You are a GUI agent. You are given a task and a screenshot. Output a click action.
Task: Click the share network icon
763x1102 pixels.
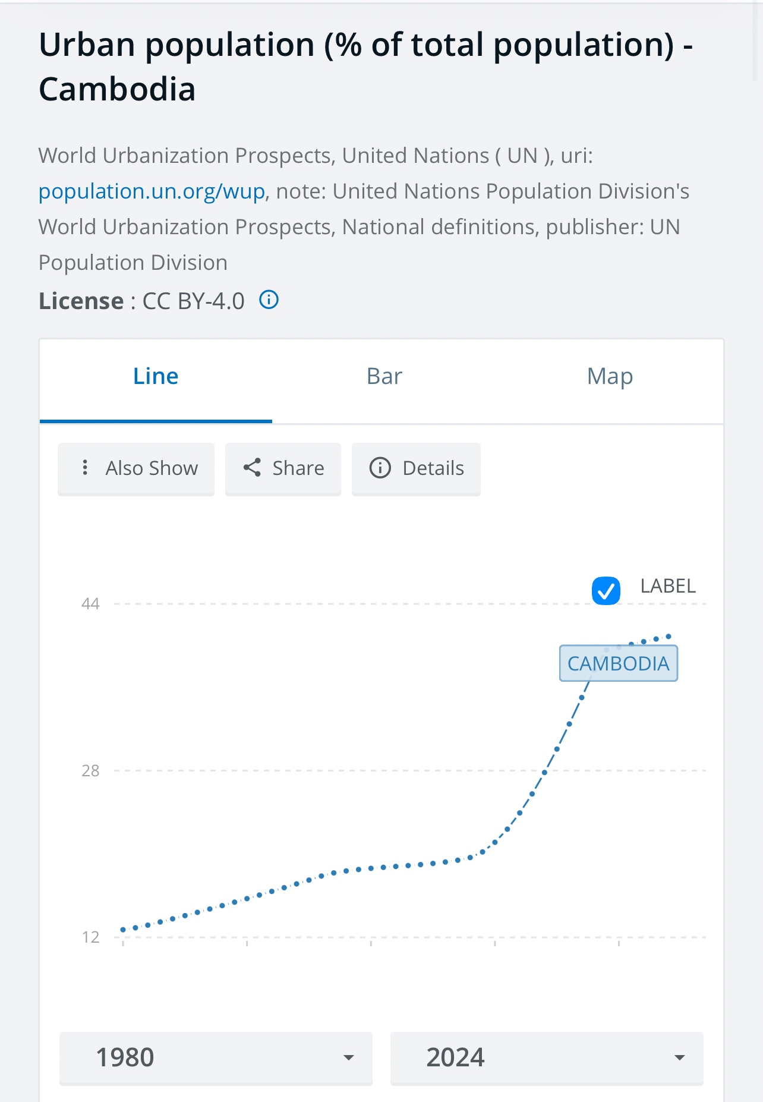pos(252,468)
